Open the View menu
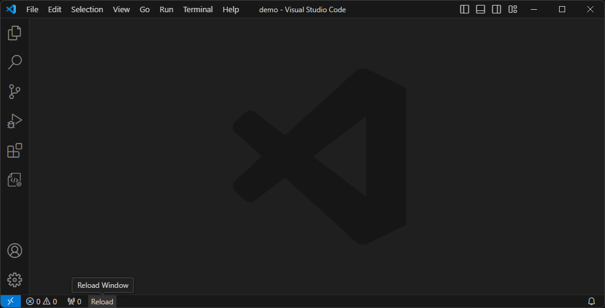The width and height of the screenshot is (605, 308). tap(121, 10)
